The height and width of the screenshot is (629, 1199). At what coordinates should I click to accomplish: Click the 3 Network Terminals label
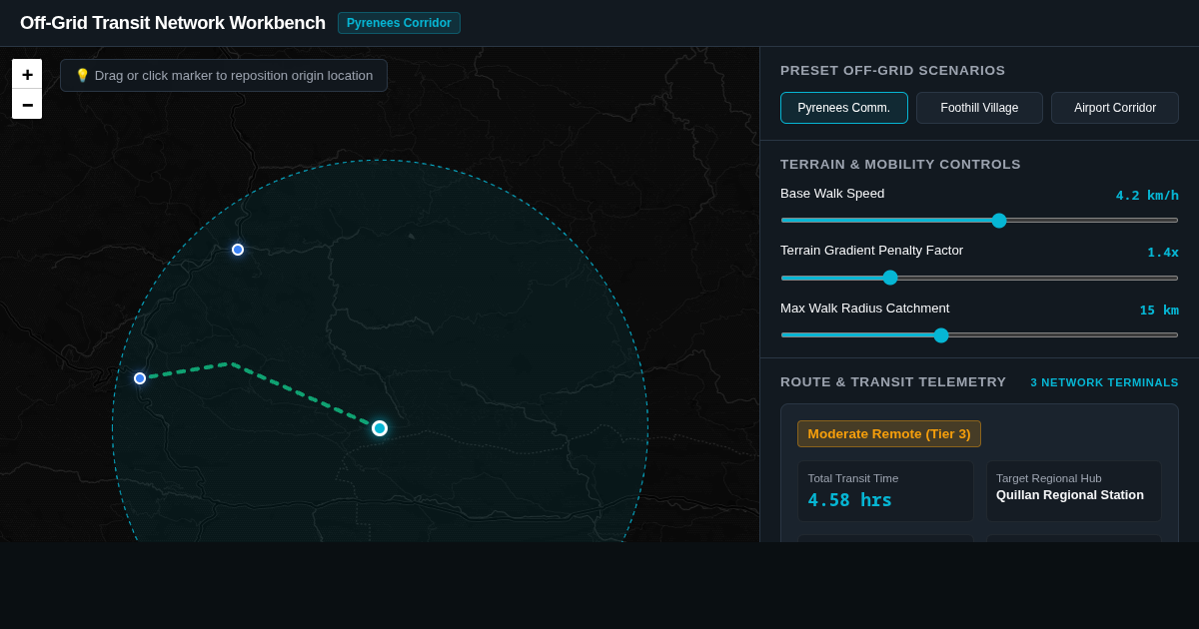coord(1105,382)
